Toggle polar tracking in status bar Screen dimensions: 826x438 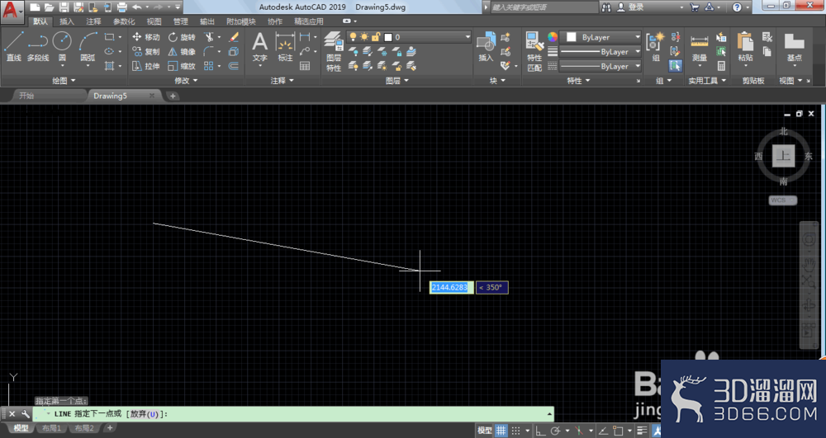pyautogui.click(x=555, y=431)
